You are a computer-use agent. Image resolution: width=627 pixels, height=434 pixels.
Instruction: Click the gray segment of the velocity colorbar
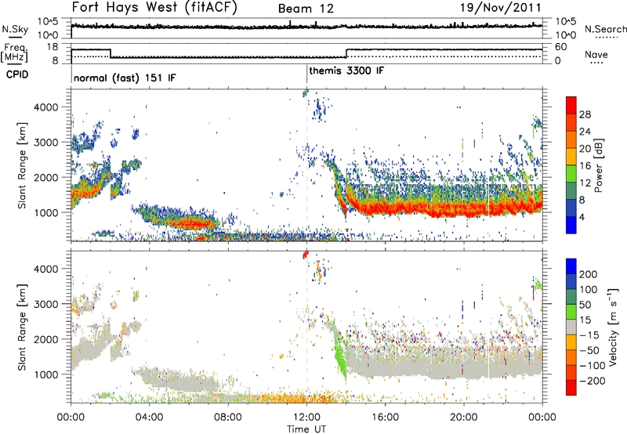click(571, 327)
